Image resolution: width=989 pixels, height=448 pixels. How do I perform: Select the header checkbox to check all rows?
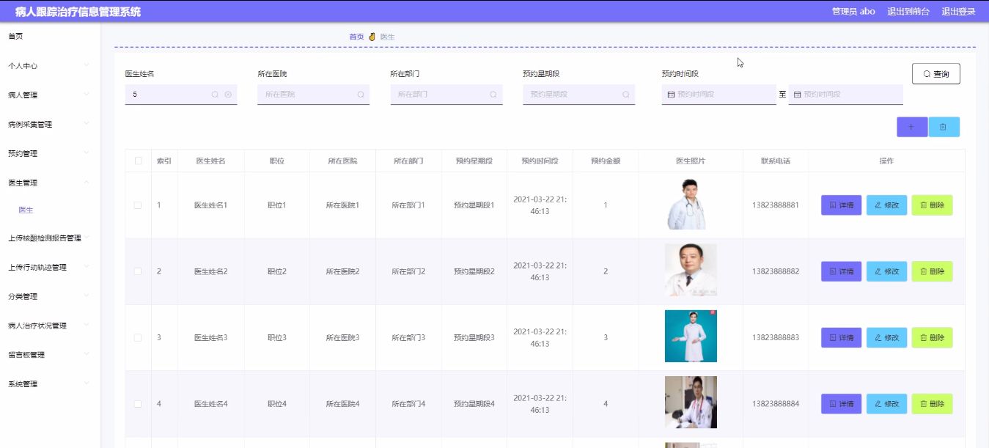tap(138, 161)
